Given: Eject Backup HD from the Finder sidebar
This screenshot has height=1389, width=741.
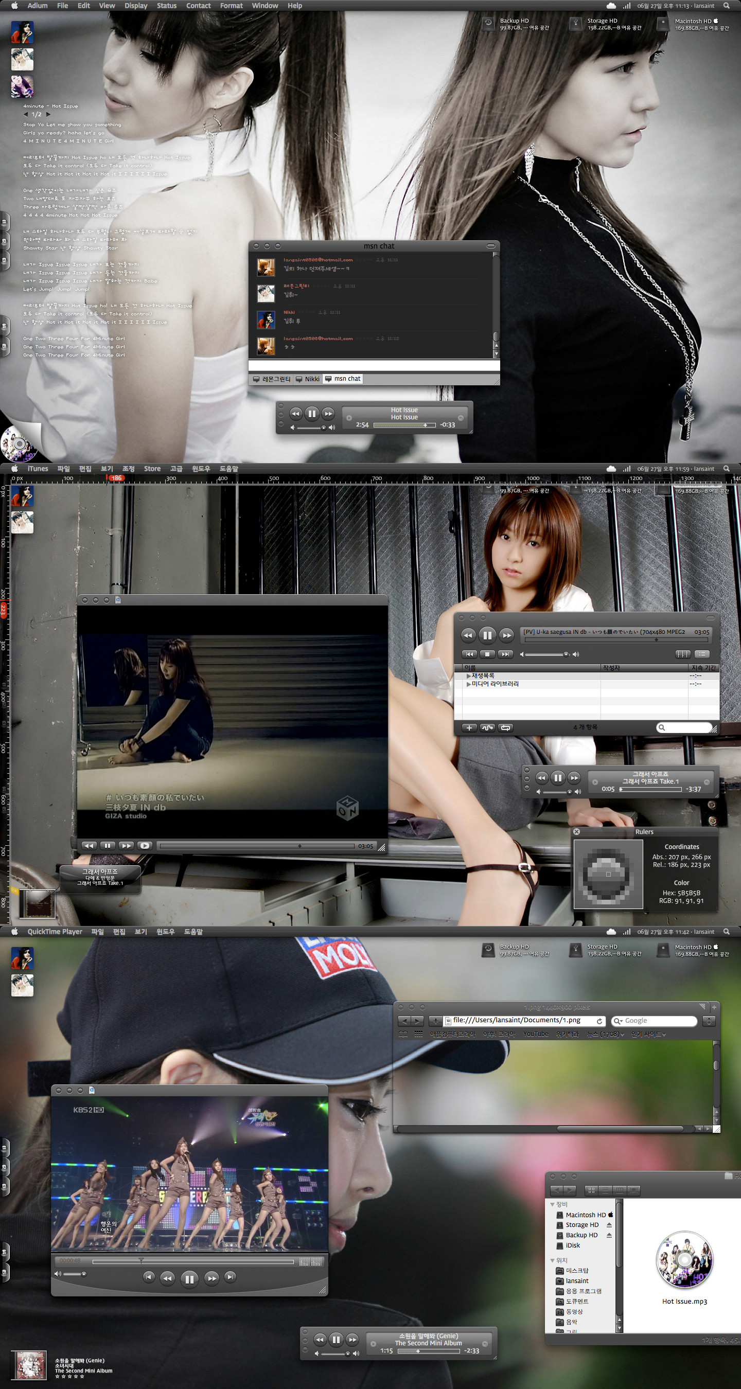Looking at the screenshot, I should pos(609,1235).
